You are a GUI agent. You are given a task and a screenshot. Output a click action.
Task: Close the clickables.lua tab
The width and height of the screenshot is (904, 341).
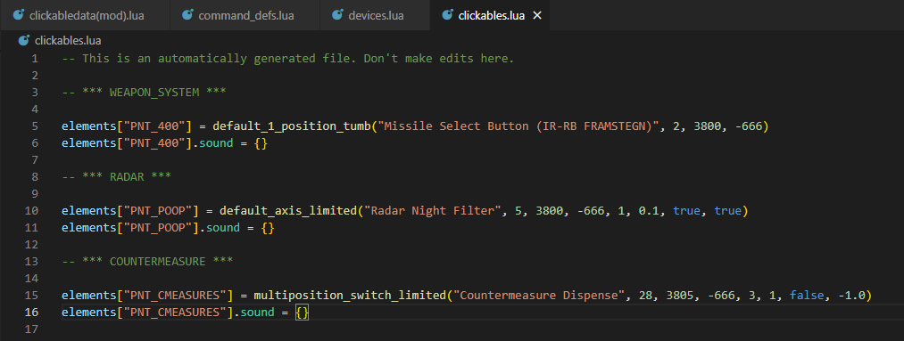(x=536, y=15)
